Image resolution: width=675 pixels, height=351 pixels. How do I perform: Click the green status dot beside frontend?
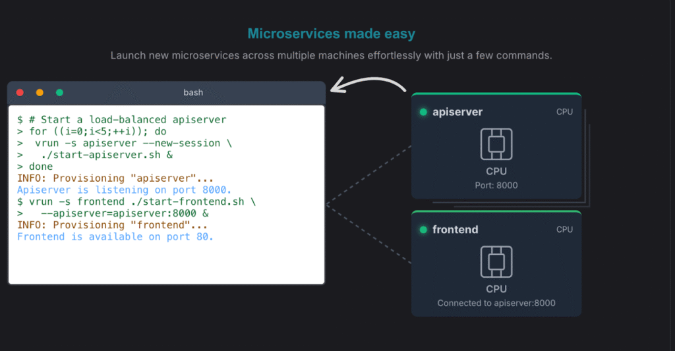click(x=423, y=230)
